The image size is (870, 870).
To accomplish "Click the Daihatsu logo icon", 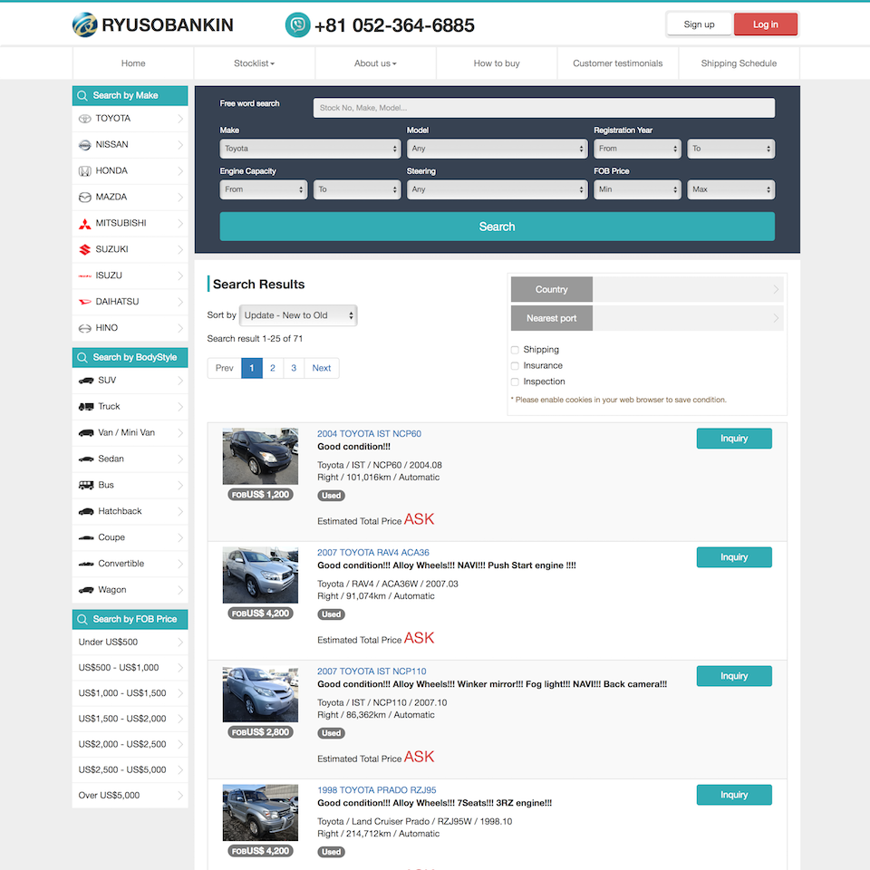I will point(85,302).
